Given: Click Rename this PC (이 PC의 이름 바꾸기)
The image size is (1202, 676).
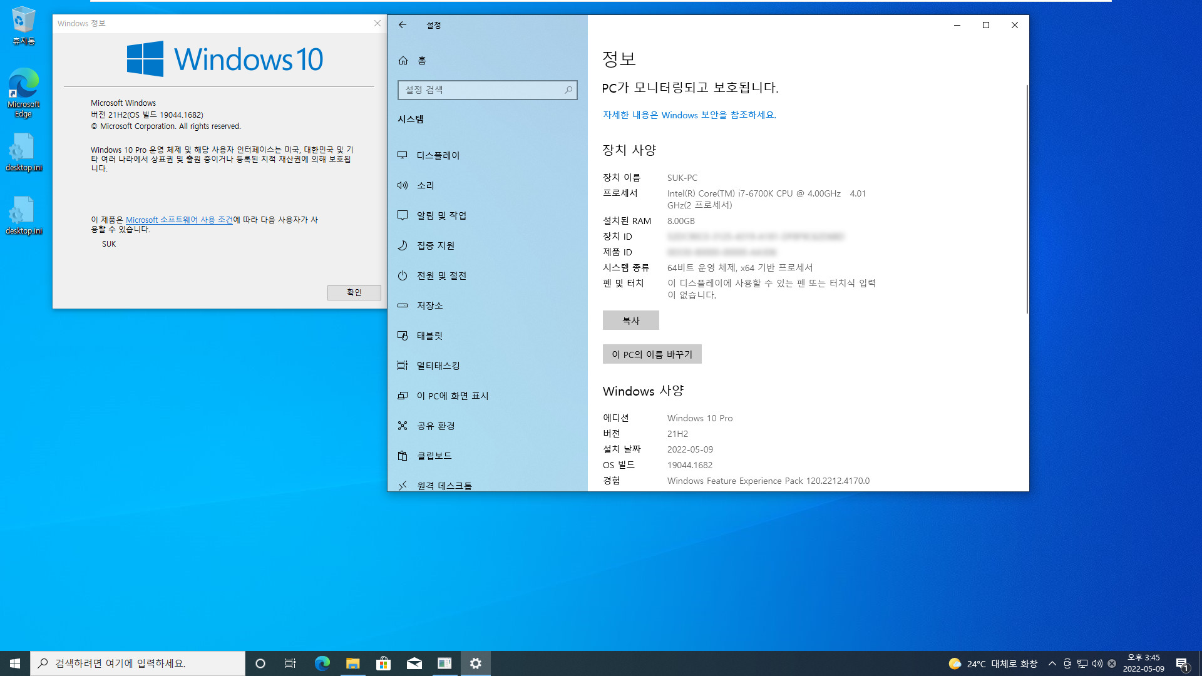Looking at the screenshot, I should click(x=652, y=354).
